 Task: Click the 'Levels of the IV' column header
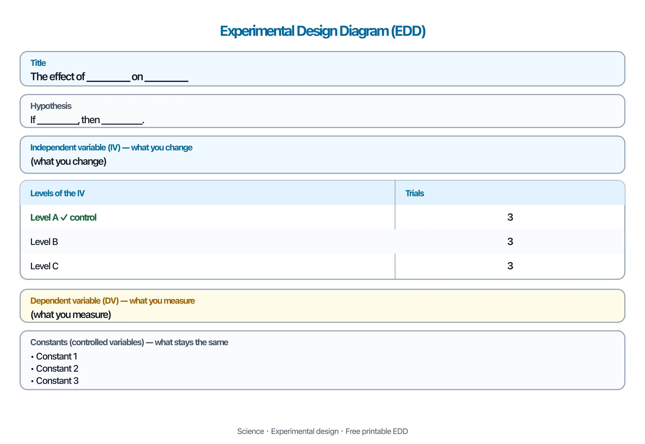(57, 193)
